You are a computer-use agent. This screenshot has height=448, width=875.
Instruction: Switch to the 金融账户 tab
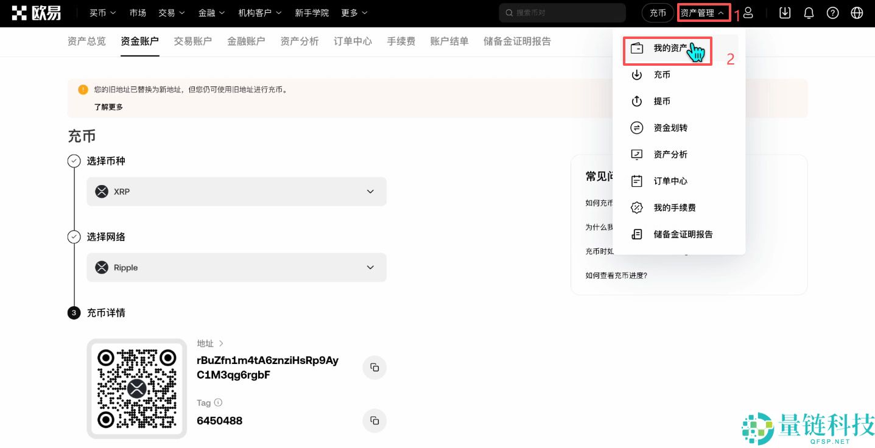tap(246, 41)
